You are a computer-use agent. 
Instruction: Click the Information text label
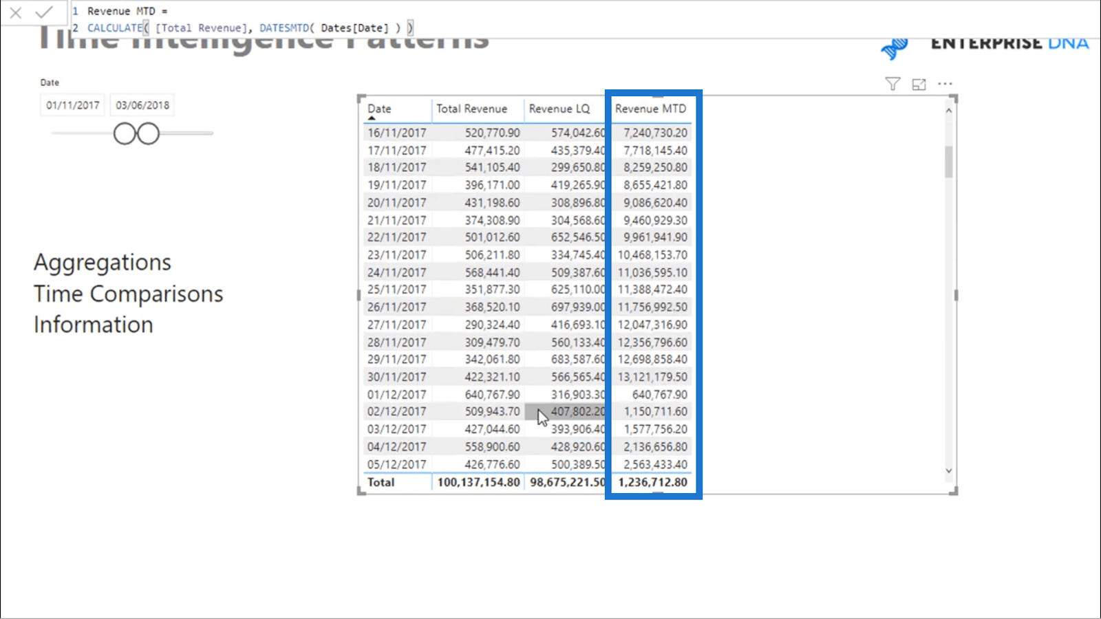[x=94, y=325]
